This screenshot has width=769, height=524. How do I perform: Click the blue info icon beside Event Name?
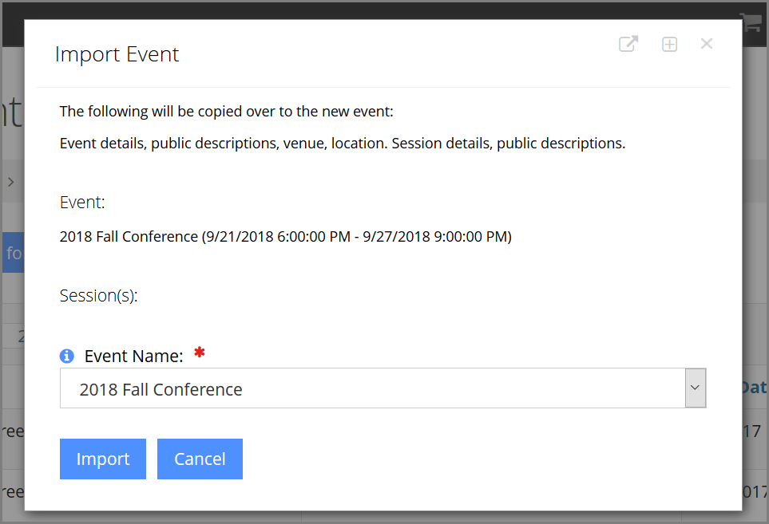click(67, 356)
